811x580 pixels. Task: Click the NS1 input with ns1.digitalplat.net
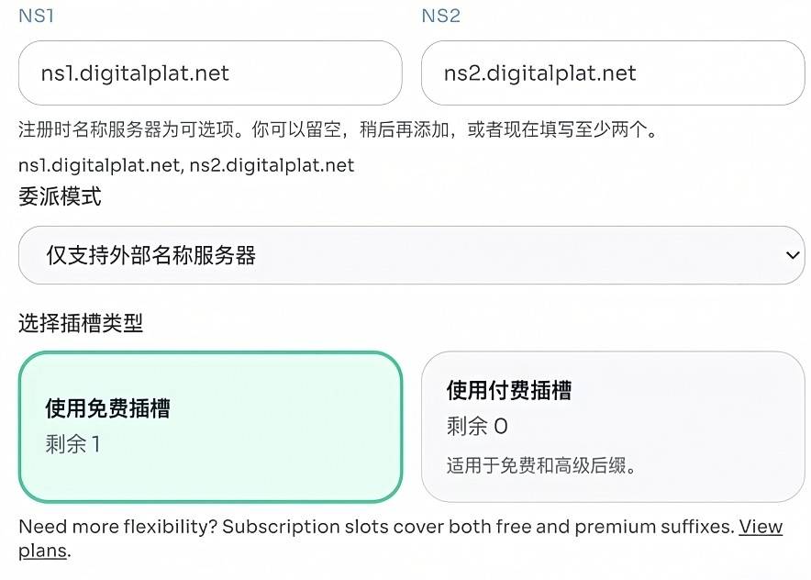[210, 72]
